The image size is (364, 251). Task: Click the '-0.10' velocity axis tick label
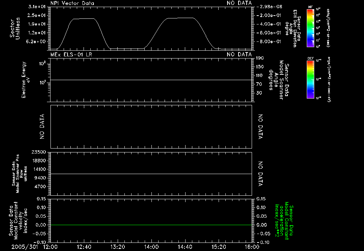tap(40, 242)
